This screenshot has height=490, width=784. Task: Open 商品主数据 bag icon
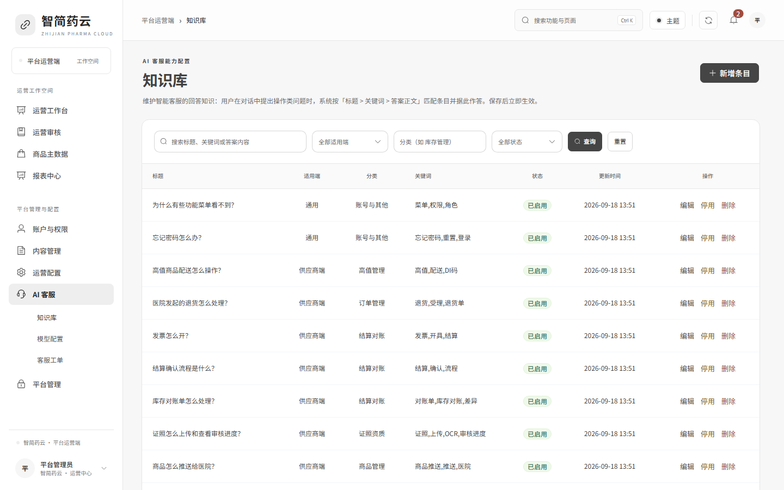[21, 154]
